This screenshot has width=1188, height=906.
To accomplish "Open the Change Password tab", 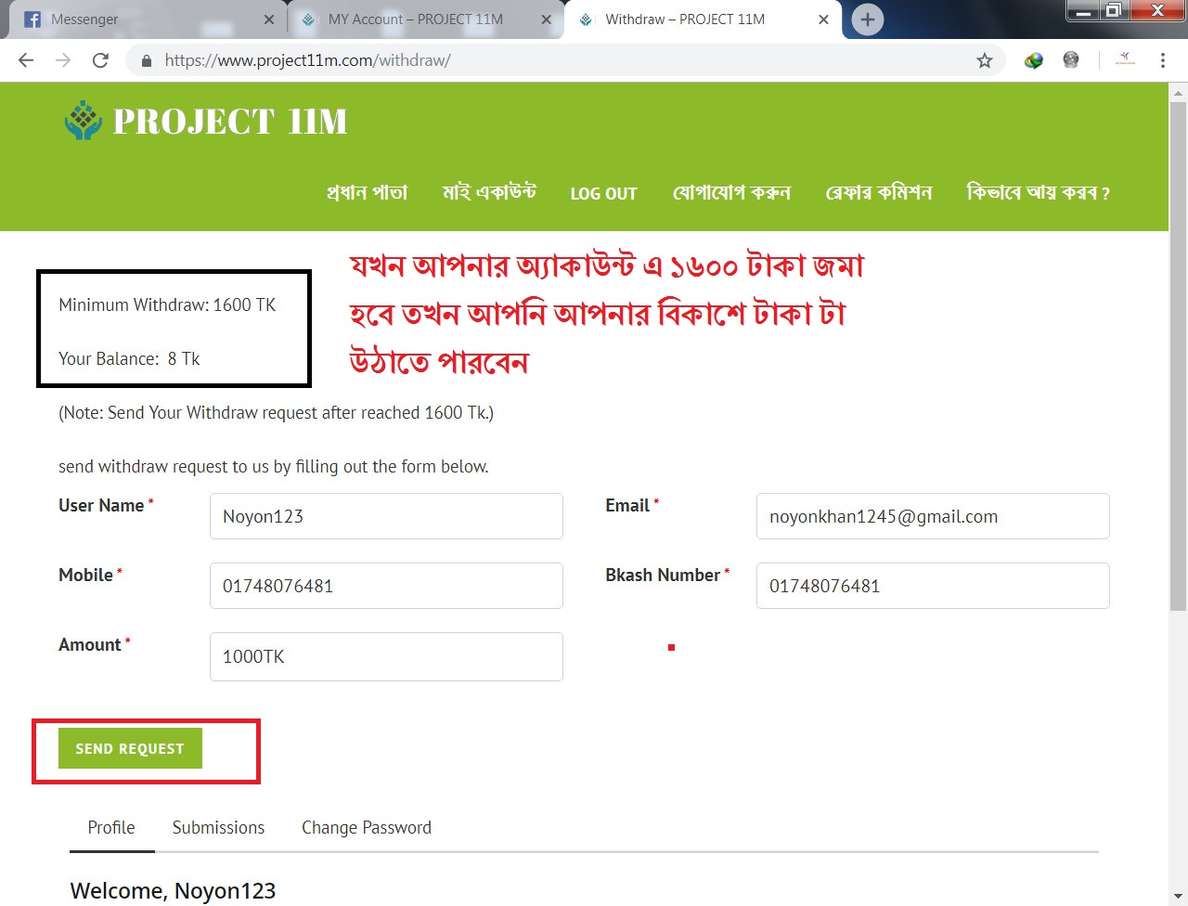I will click(x=367, y=828).
